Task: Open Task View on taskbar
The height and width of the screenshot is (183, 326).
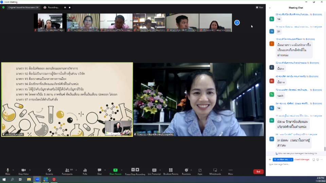Action: (x=20, y=180)
